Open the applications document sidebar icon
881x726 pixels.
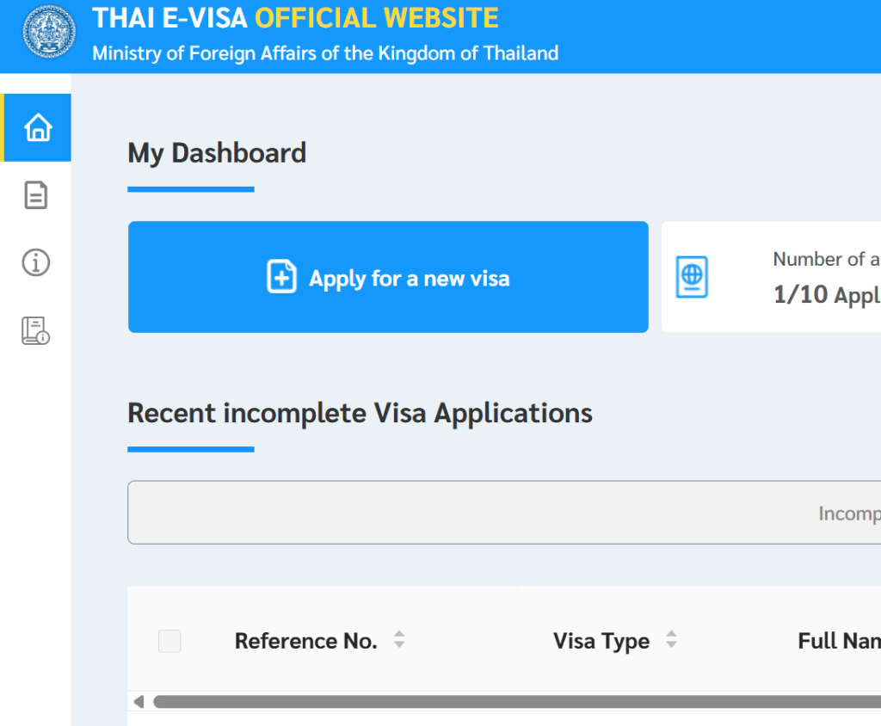coord(35,195)
